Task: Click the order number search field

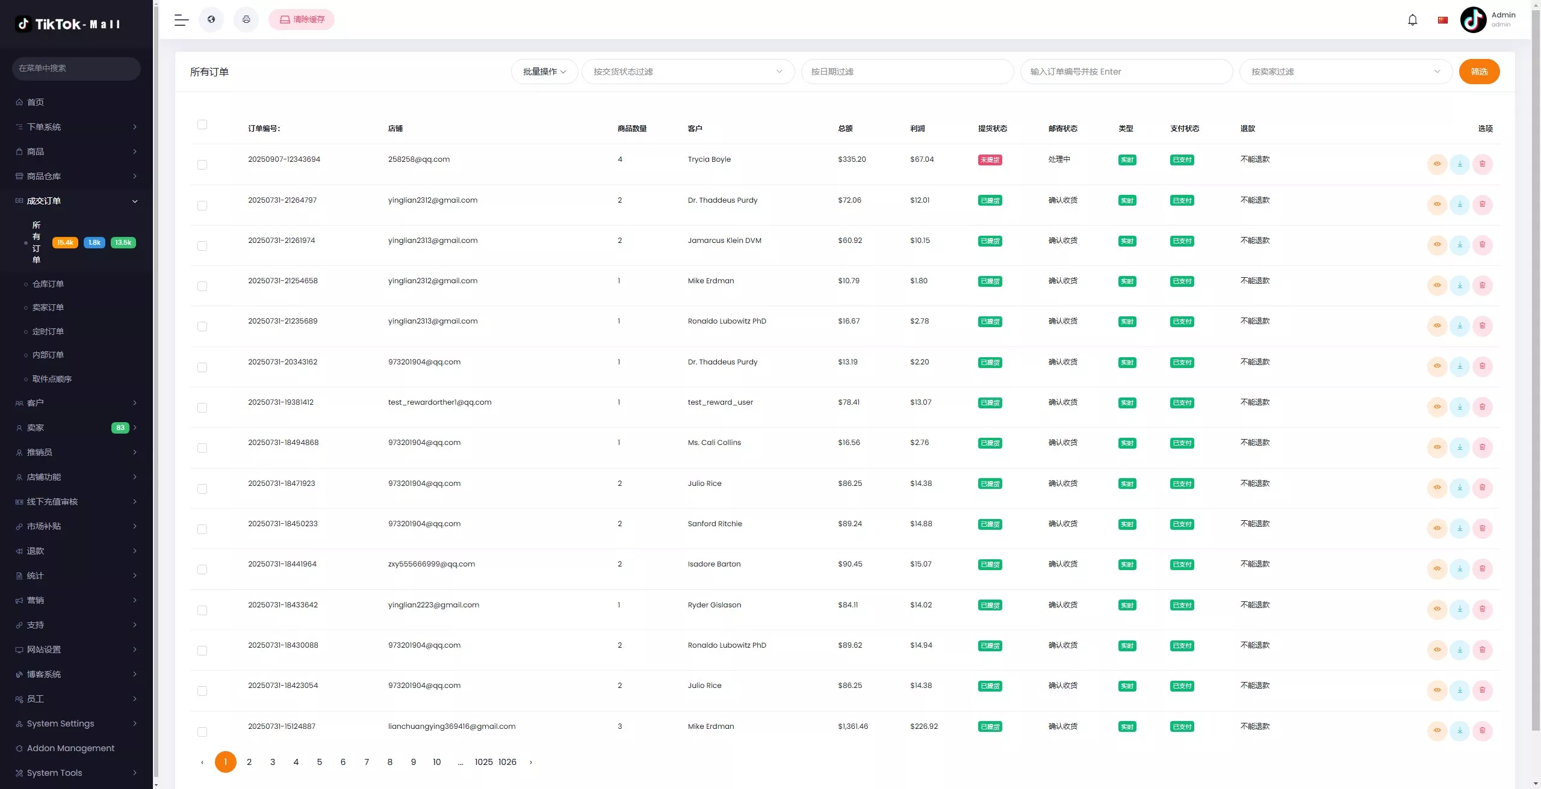Action: (1126, 72)
